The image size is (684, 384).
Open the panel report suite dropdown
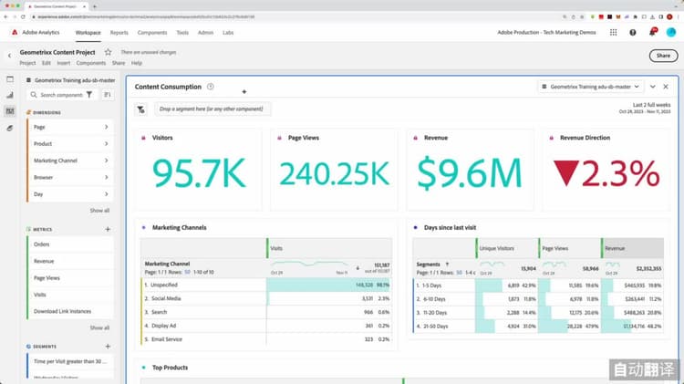[x=590, y=87]
